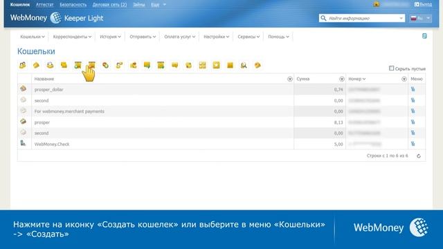Open the Еще dropdown in top bar

pyautogui.click(x=159, y=5)
